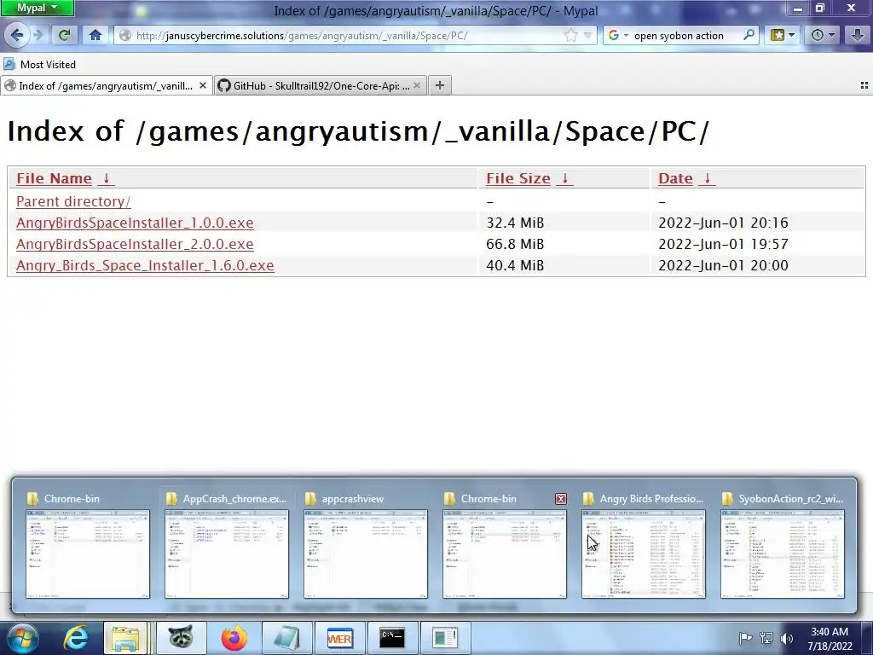Bookmark this page with the star icon
Image resolution: width=873 pixels, height=655 pixels.
click(x=570, y=35)
